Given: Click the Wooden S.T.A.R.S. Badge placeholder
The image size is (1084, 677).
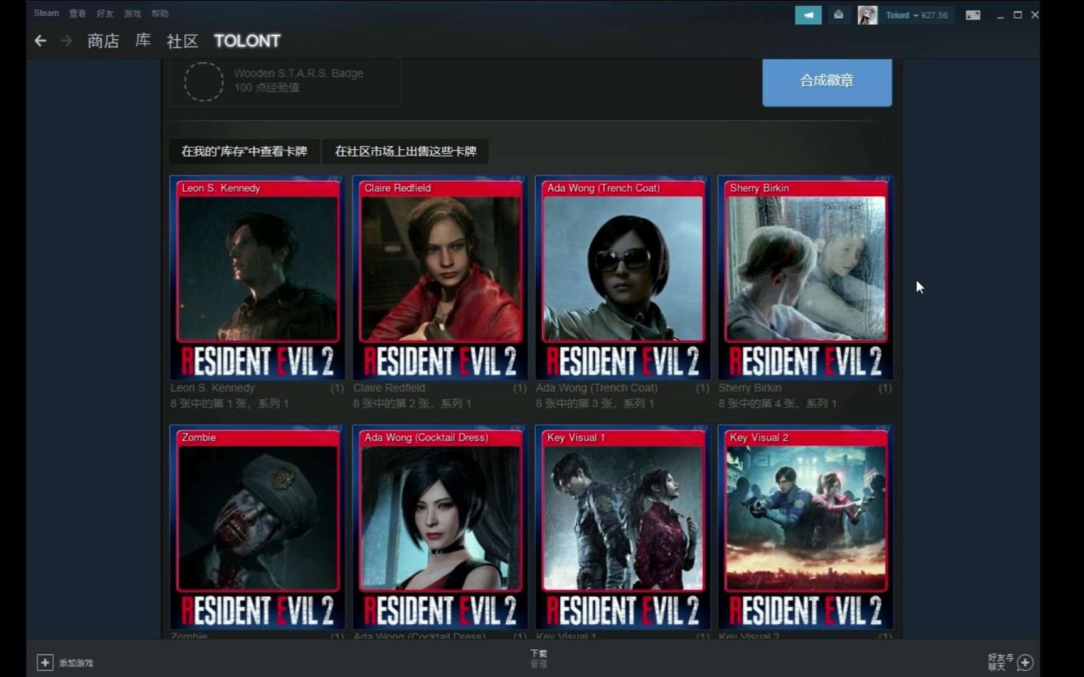Looking at the screenshot, I should [x=203, y=81].
